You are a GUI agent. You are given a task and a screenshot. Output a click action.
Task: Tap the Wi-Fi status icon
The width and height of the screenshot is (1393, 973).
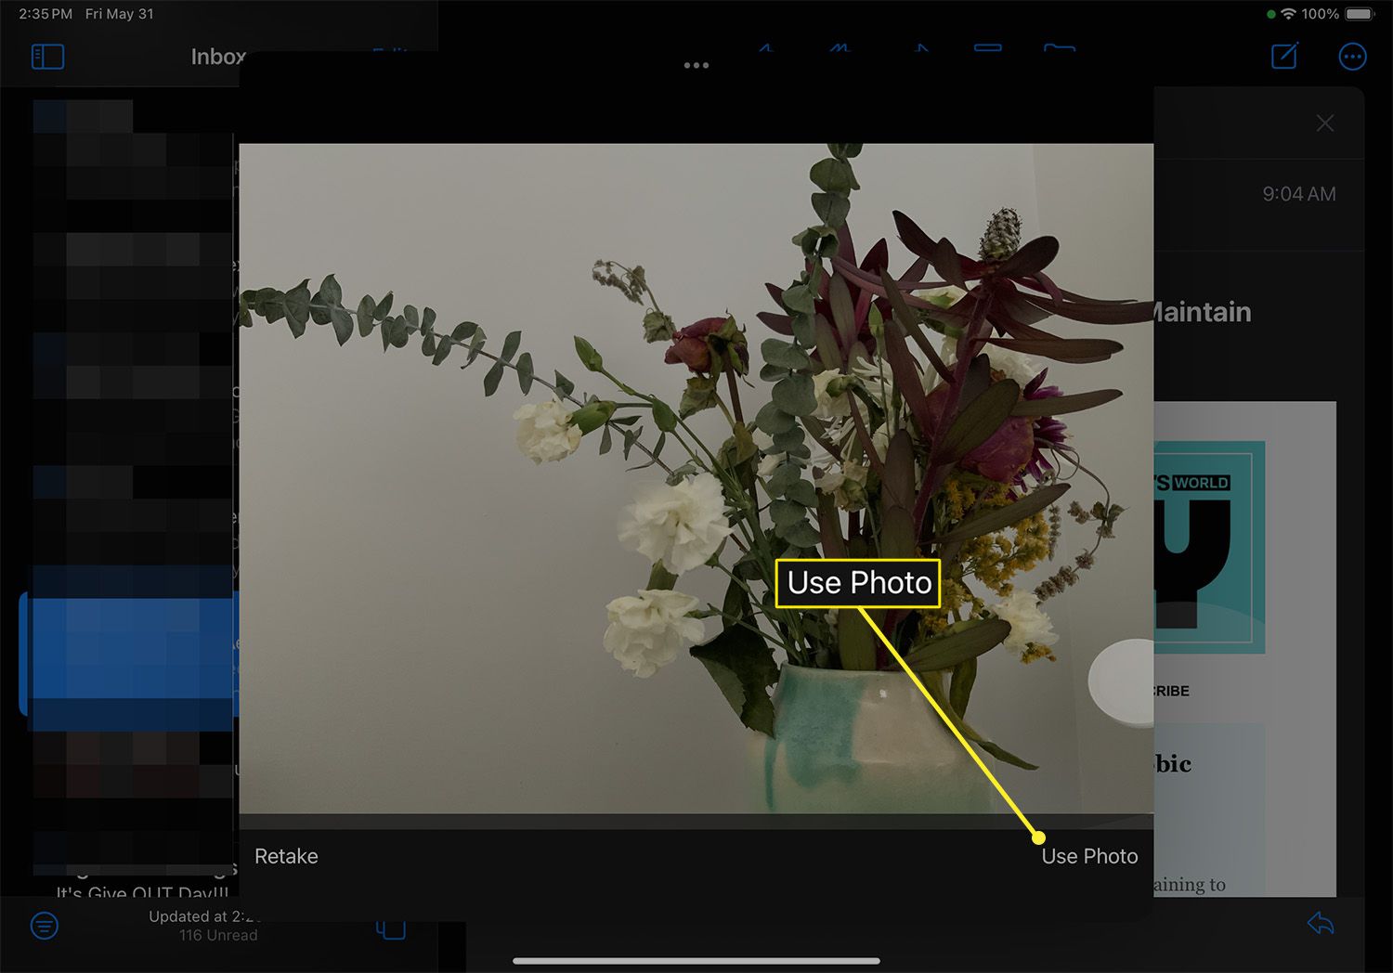tap(1287, 14)
